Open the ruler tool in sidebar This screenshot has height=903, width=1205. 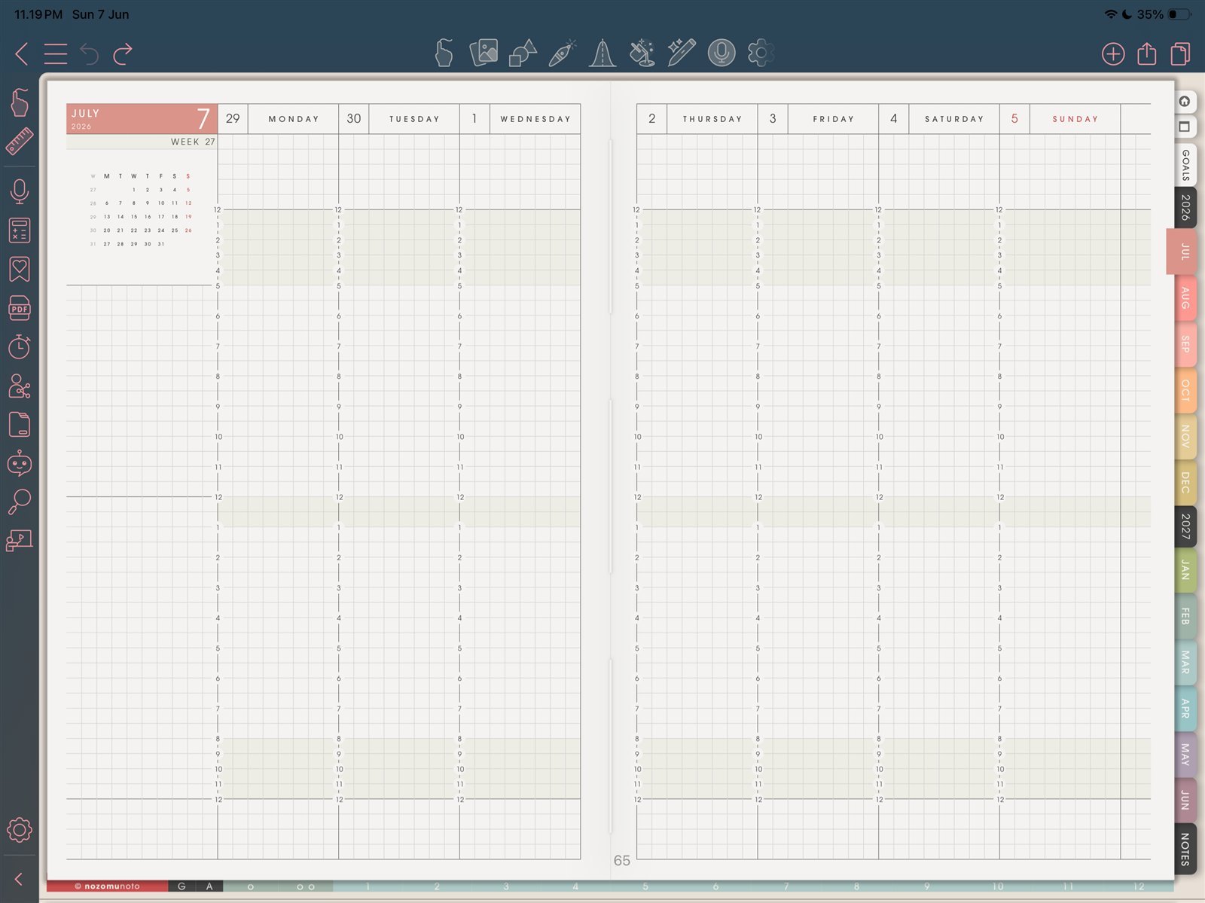pos(20,141)
